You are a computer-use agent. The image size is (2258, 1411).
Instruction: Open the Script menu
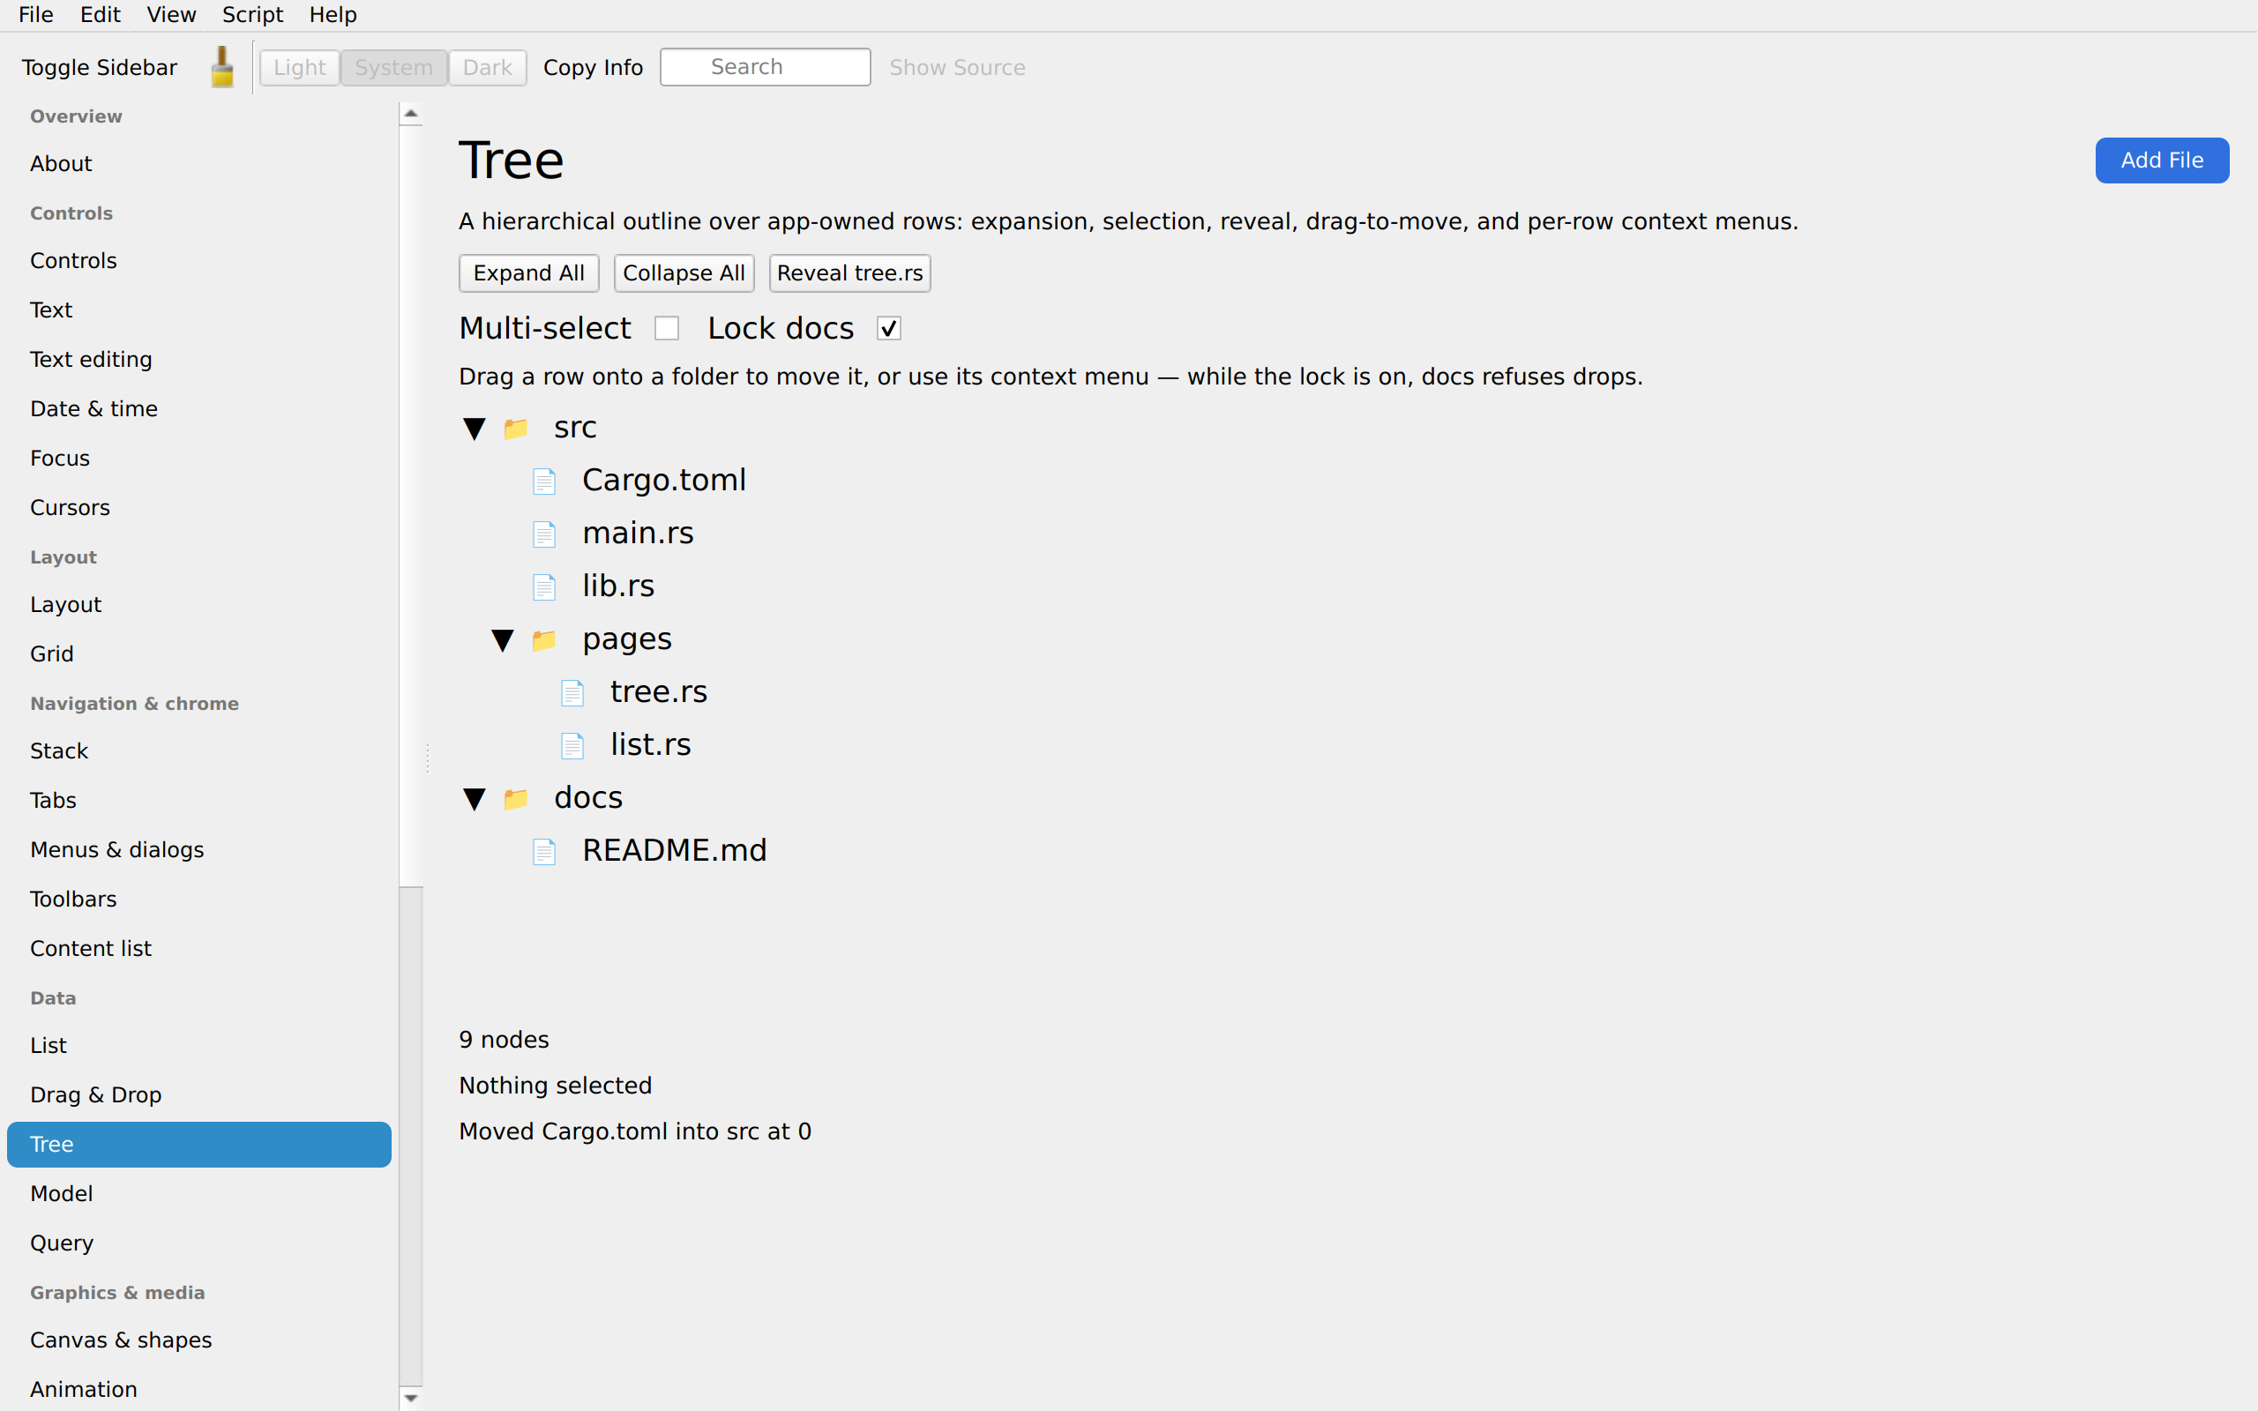(252, 15)
